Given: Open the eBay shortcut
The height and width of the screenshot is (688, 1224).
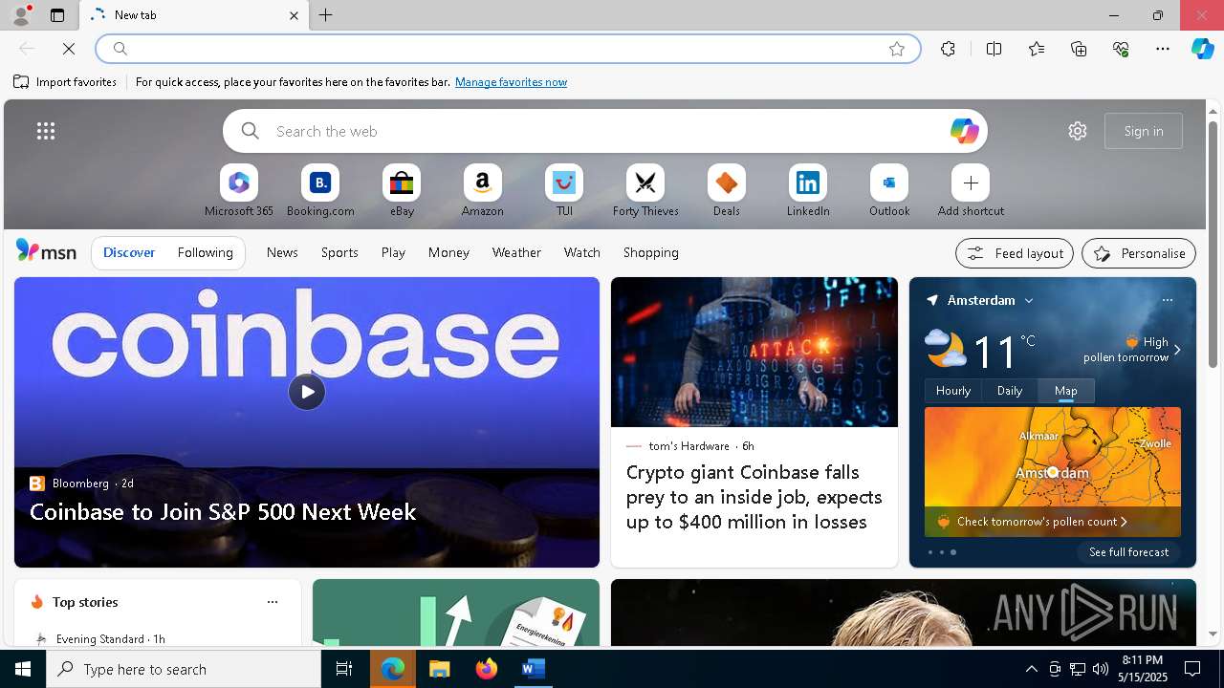Looking at the screenshot, I should [402, 191].
